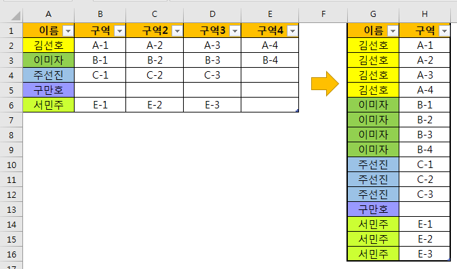Select cell D2 with value A-3

pyautogui.click(x=212, y=45)
